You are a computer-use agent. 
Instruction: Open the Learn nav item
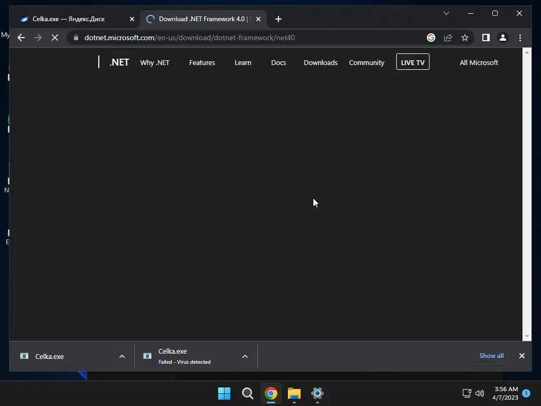(x=243, y=62)
